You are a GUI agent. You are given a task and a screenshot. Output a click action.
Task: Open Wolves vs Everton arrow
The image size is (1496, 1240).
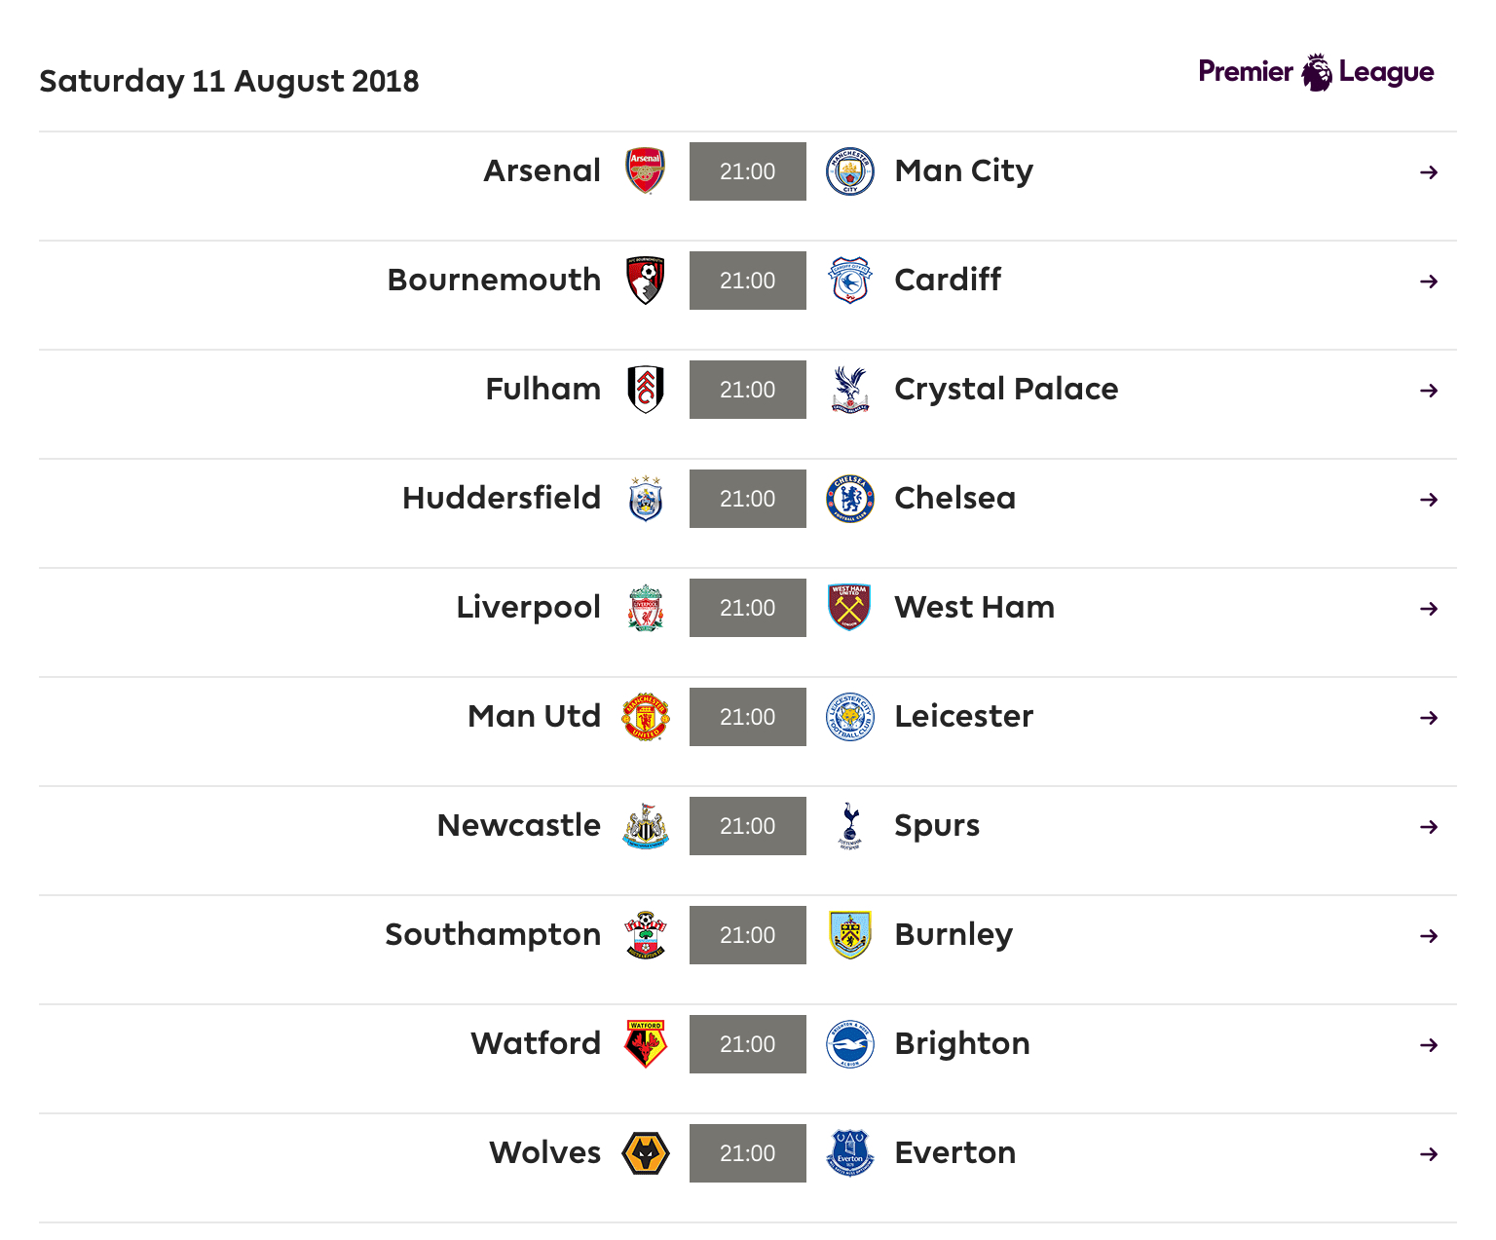pos(1429,1154)
